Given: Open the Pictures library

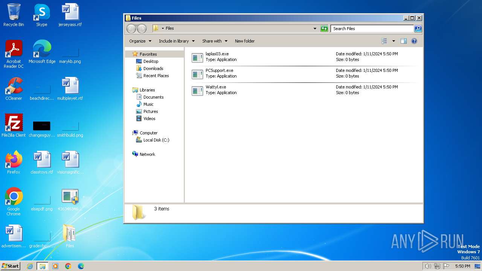Looking at the screenshot, I should 151,111.
